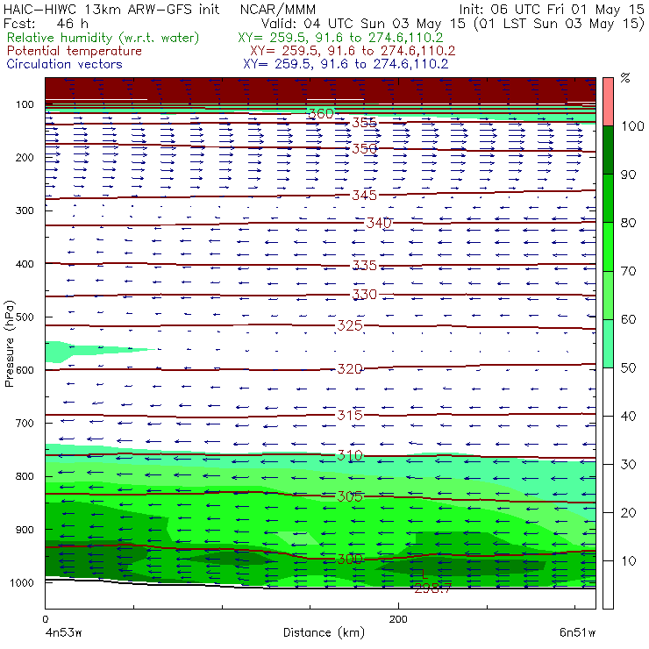The width and height of the screenshot is (649, 649).
Task: Click the 320 isentrope contour label
Action: tap(350, 368)
